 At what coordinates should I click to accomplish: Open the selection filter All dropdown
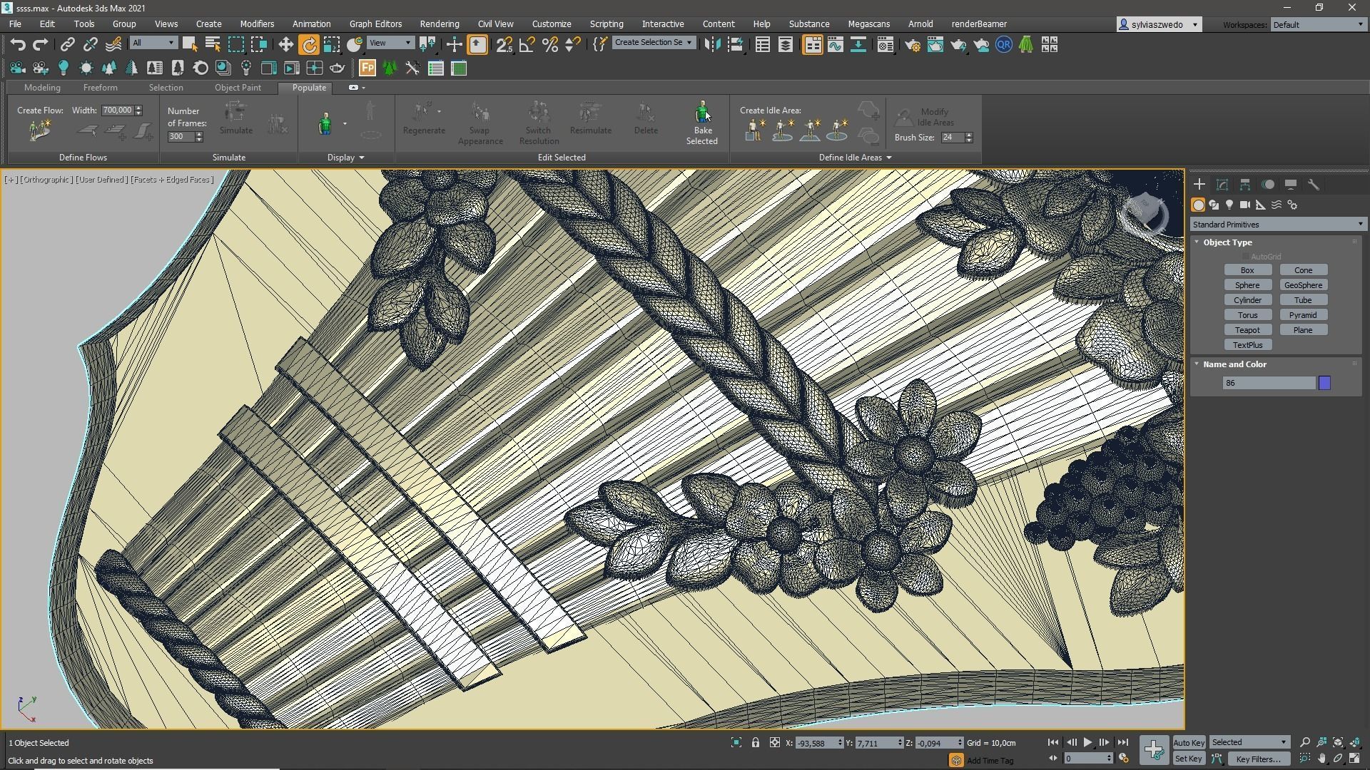[x=153, y=43]
